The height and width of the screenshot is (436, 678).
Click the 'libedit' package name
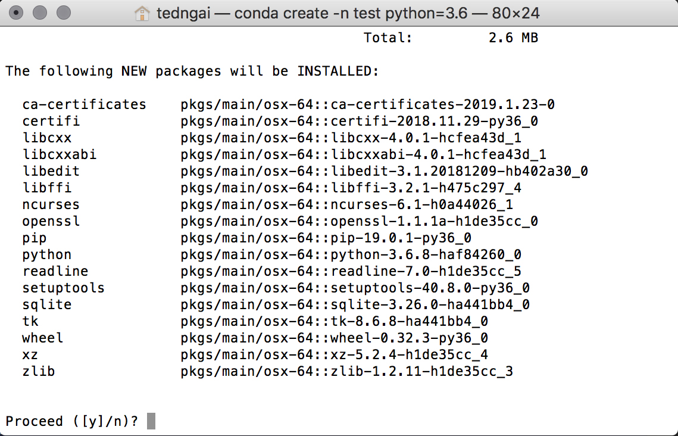point(51,171)
